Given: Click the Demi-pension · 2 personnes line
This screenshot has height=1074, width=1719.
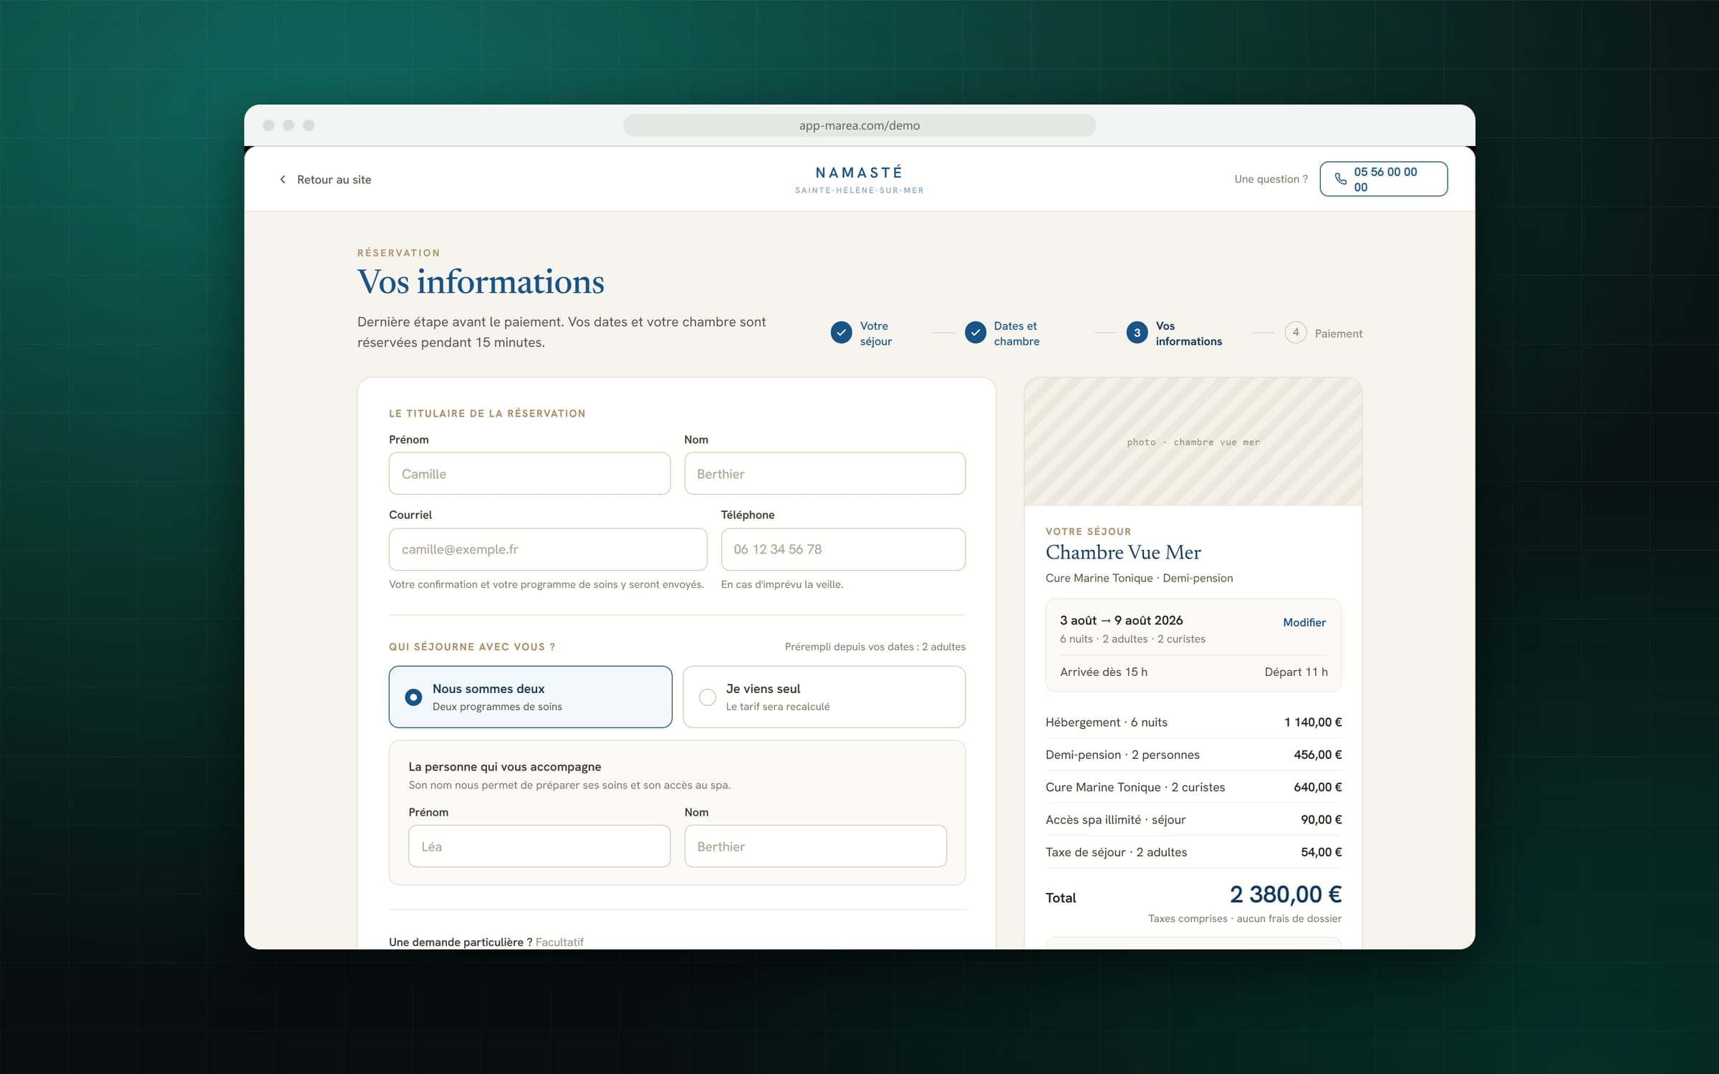Looking at the screenshot, I should (1193, 755).
